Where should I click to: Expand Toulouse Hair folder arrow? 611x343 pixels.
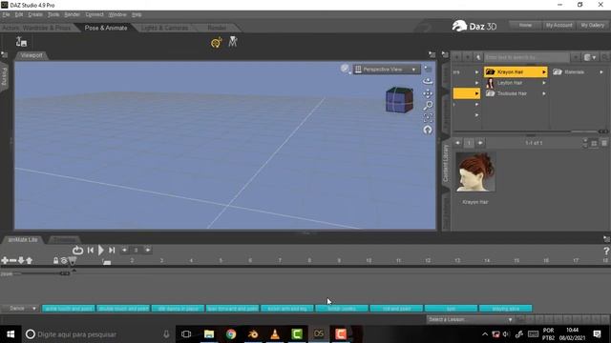(544, 93)
